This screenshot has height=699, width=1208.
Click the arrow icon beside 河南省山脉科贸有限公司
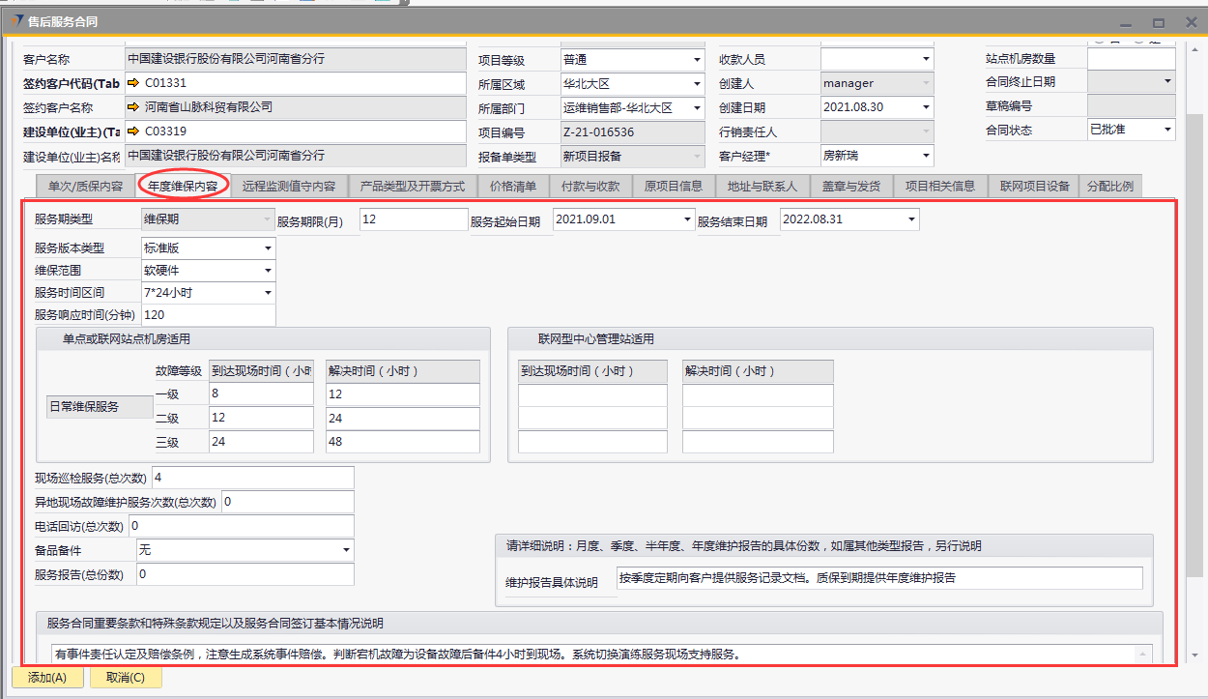(x=133, y=107)
